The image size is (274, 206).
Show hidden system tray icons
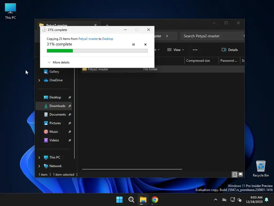(x=216, y=200)
